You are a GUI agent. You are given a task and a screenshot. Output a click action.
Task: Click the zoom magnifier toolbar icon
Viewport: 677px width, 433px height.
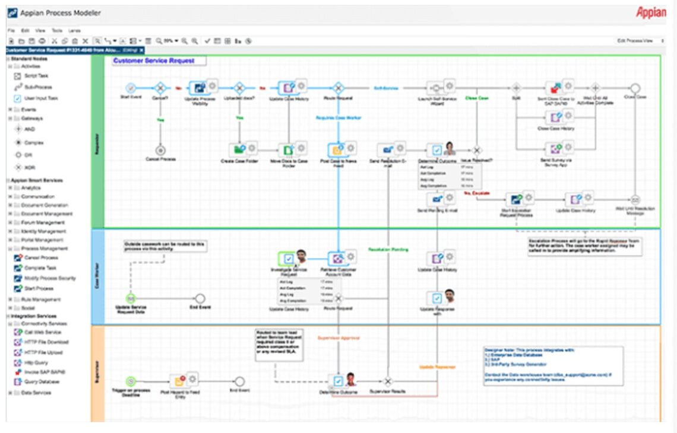pos(159,41)
